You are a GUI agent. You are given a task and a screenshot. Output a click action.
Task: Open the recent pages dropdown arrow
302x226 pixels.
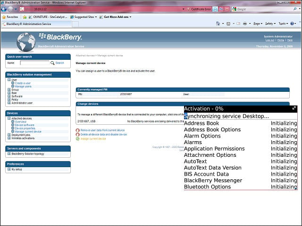coord(16,9)
